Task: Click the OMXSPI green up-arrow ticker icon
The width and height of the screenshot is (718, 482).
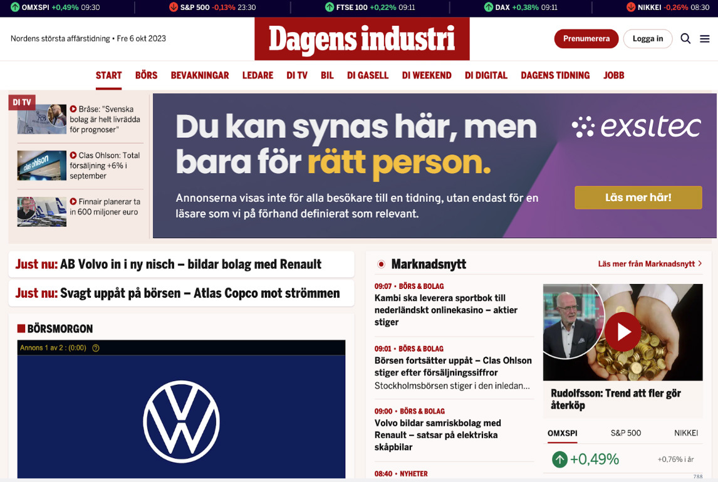Action: 15,8
